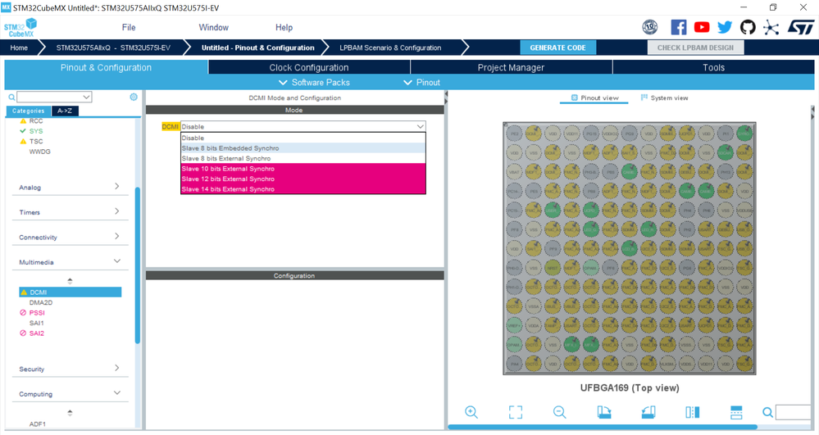
Task: Open the ST Facebook page icon
Action: tap(679, 27)
